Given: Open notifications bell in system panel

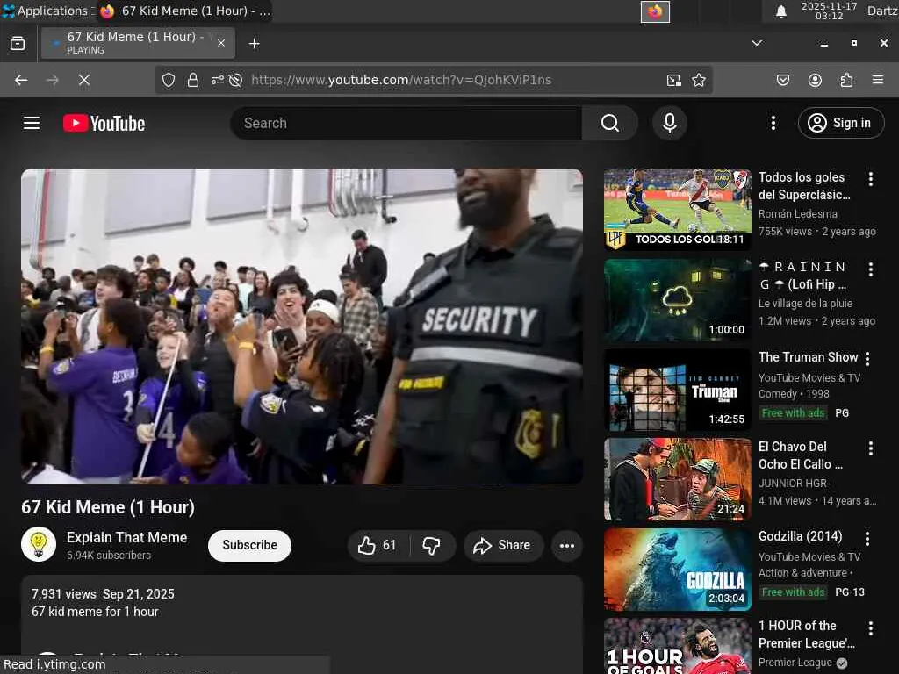Looking at the screenshot, I should click(780, 11).
